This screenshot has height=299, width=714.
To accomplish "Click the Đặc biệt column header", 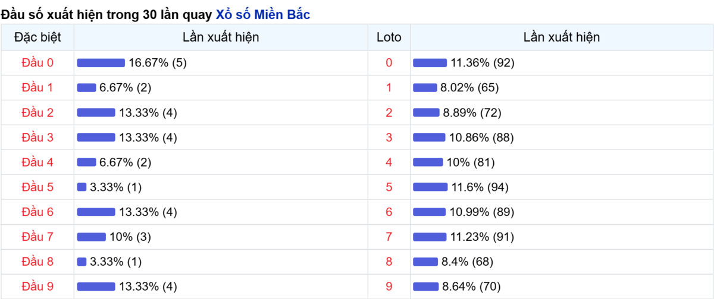I will pos(37,37).
